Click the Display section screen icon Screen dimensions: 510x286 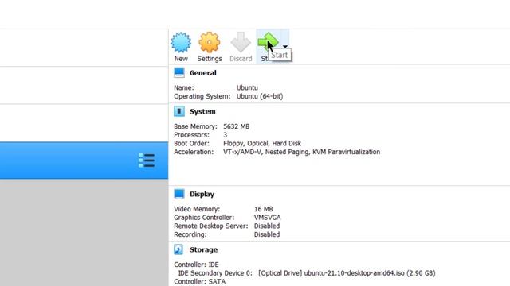(178, 194)
